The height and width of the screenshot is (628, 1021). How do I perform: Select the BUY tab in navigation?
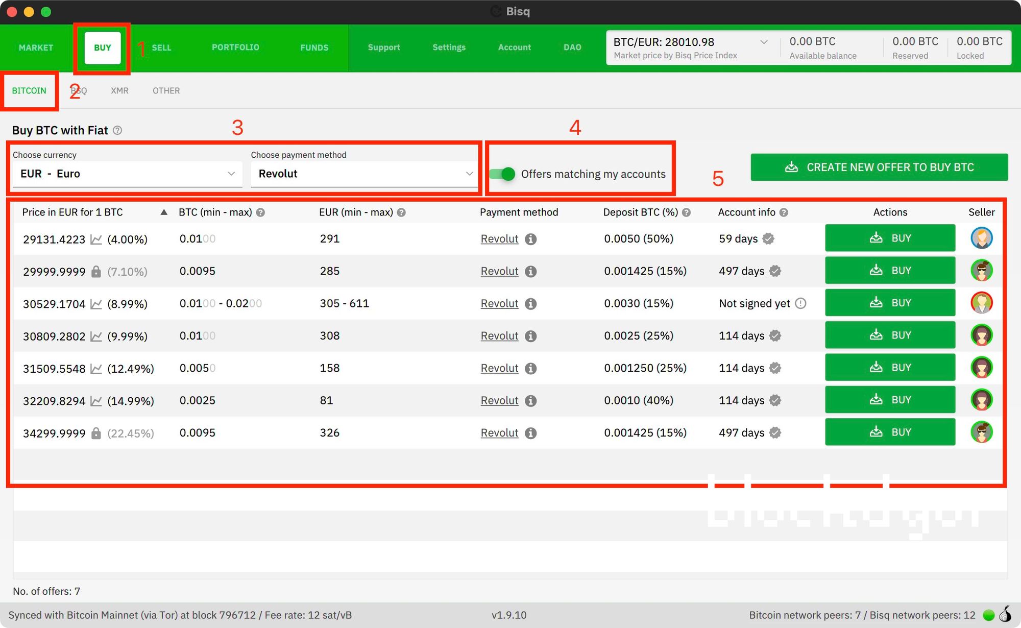click(102, 46)
